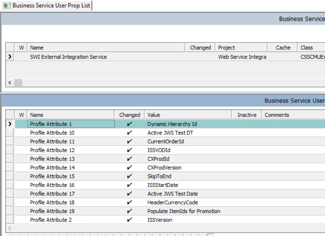325x236 pixels.
Task: Click the left scroll arrow in the Business Service list
Action: 10,83
